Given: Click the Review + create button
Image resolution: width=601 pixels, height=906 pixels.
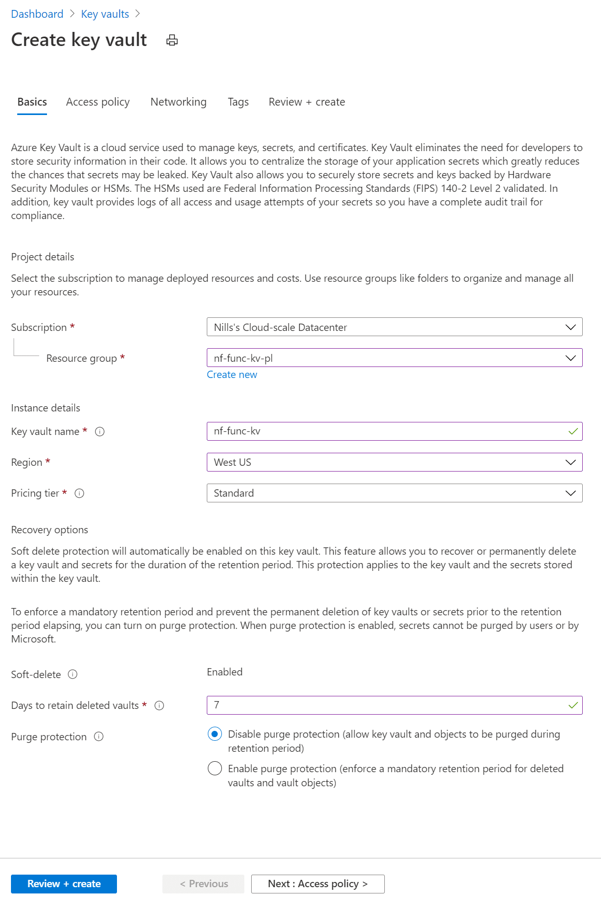Looking at the screenshot, I should 64,884.
